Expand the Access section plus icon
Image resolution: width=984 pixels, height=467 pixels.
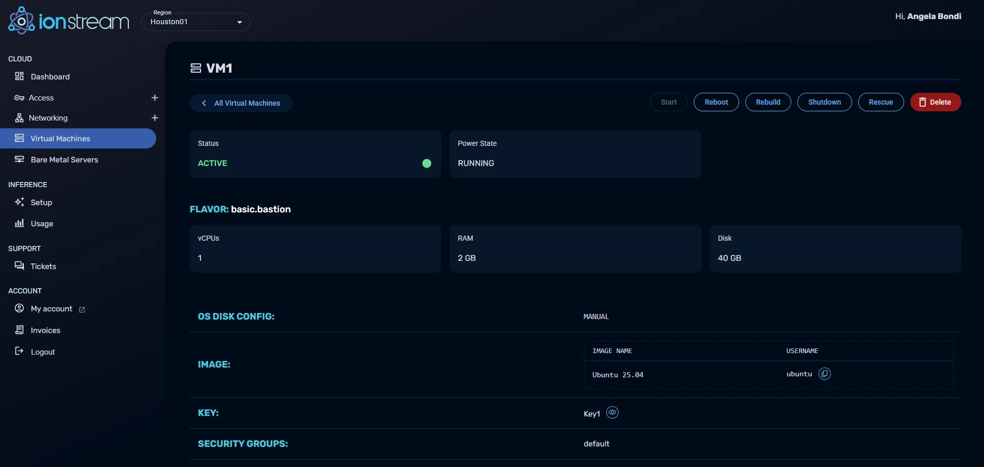(x=155, y=97)
